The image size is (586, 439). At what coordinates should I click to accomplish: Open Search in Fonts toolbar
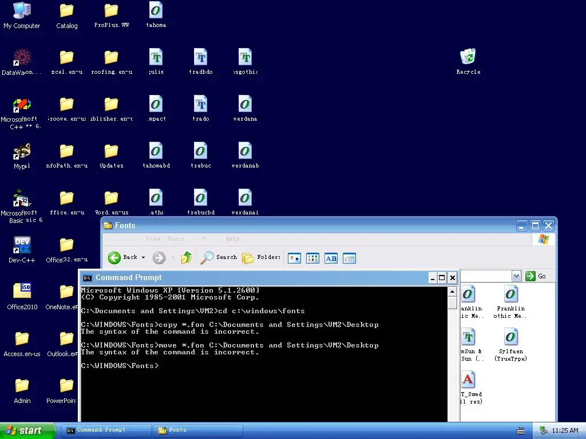[x=219, y=258]
